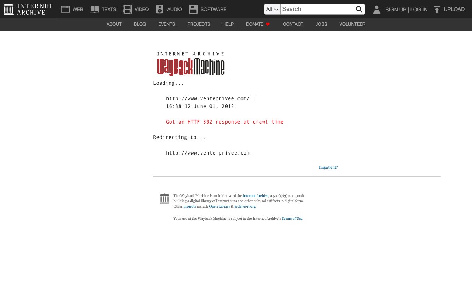472x295 pixels.
Task: Click the Wayback Machine logo
Action: pyautogui.click(x=191, y=64)
